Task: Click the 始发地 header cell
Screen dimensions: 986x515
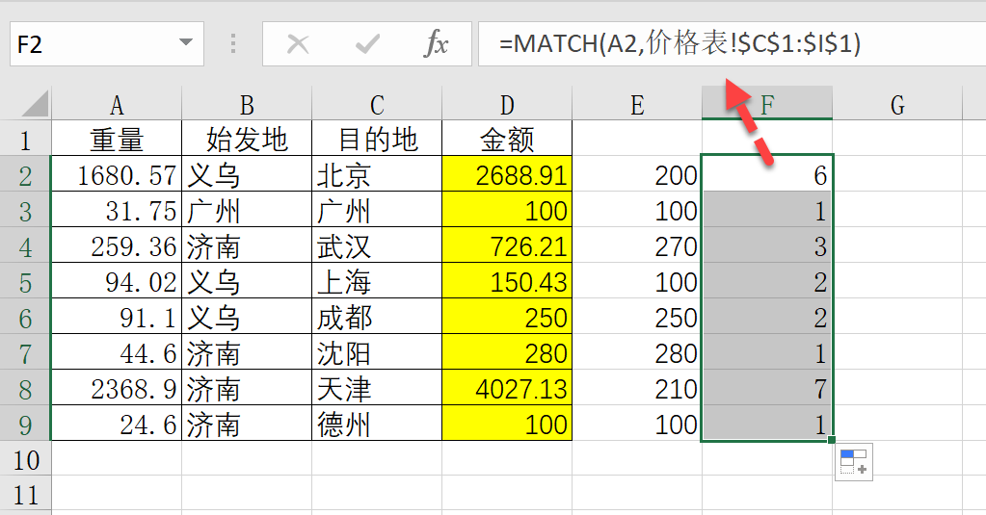Action: (x=247, y=139)
